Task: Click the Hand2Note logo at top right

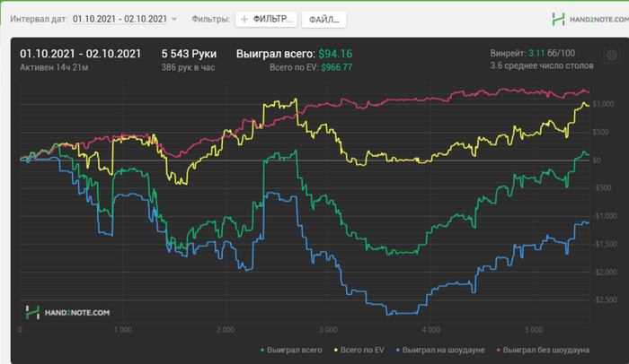Action: click(590, 19)
